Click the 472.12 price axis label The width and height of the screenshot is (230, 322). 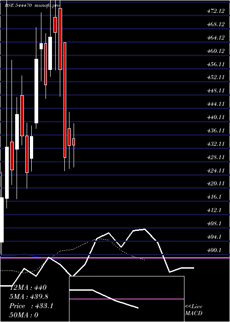pyautogui.click(x=216, y=11)
